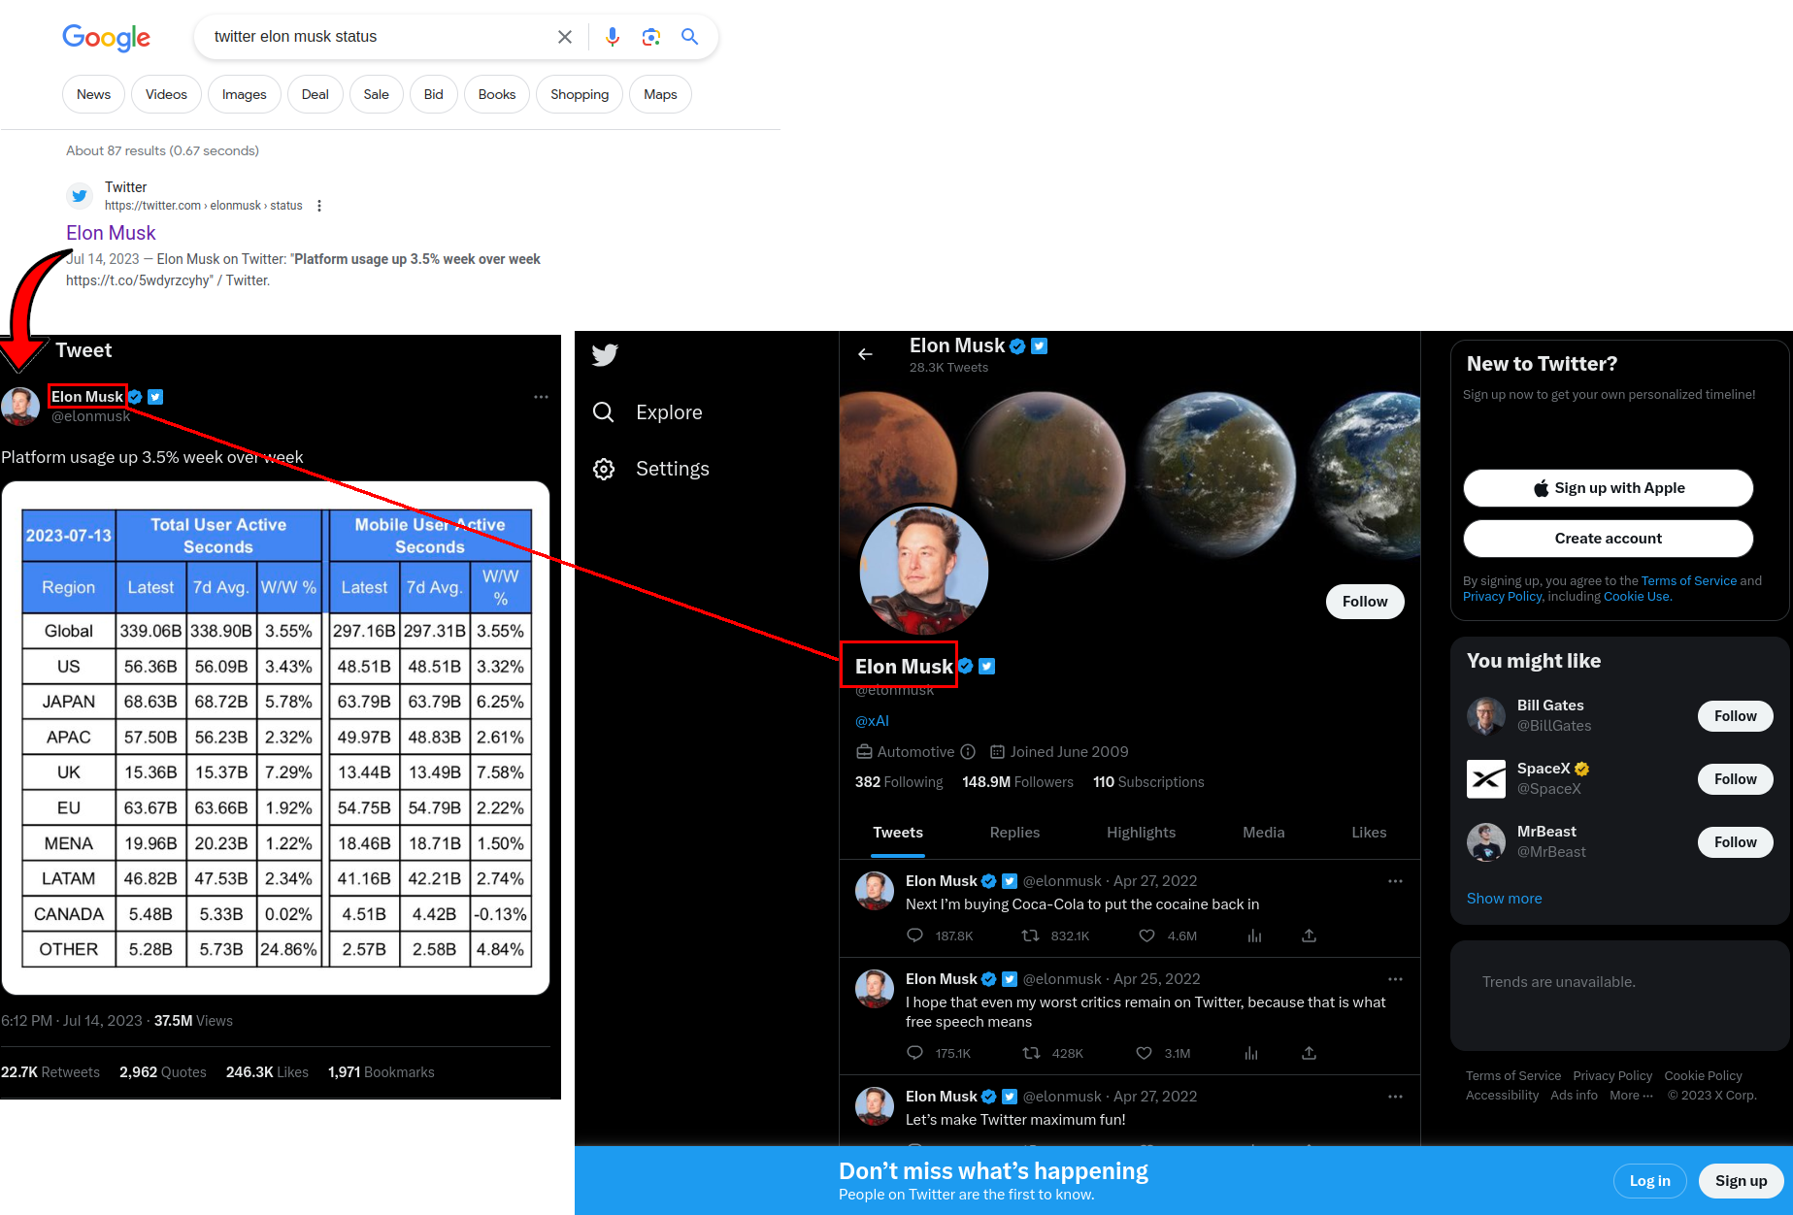Viewport: 1793px width, 1215px height.
Task: Share the Coca-Cola tweet
Action: [1309, 936]
